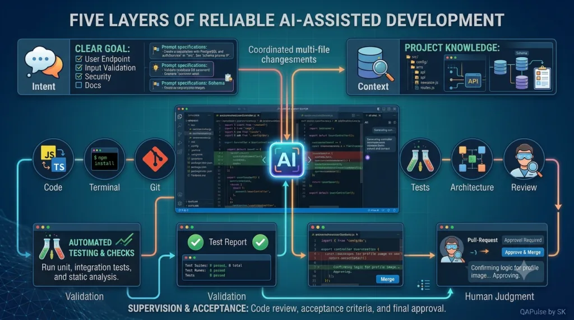The image size is (574, 320).
Task: Expand the config/ folder in Project Knowledge
Action: (419, 62)
